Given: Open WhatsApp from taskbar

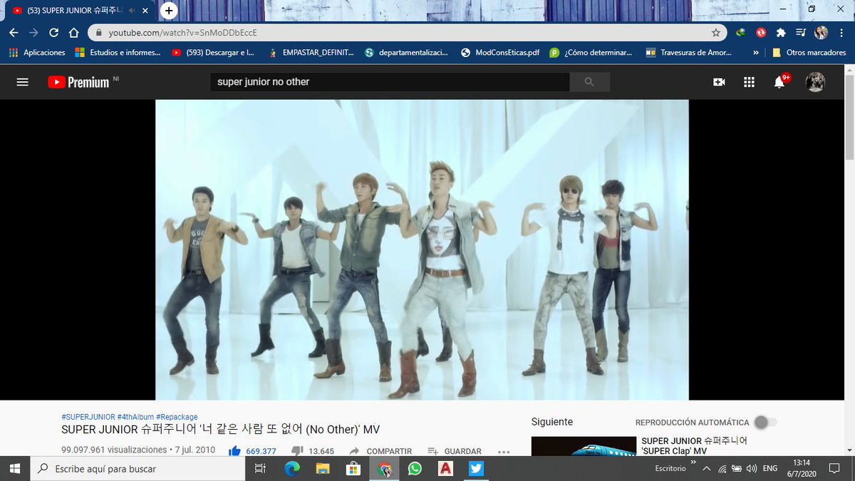Looking at the screenshot, I should (415, 469).
